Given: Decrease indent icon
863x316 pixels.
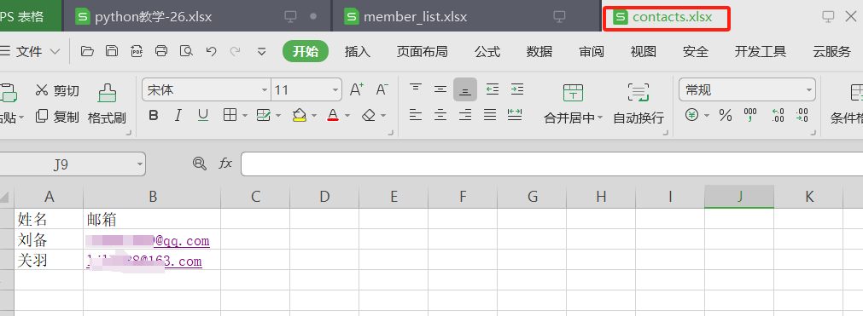Looking at the screenshot, I should coord(492,89).
